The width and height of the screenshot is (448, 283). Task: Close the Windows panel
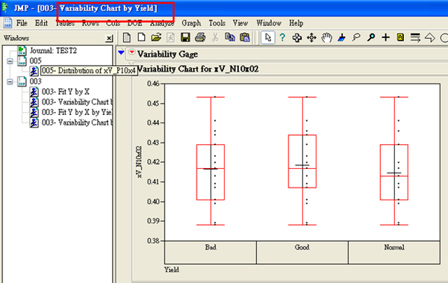coord(109,38)
